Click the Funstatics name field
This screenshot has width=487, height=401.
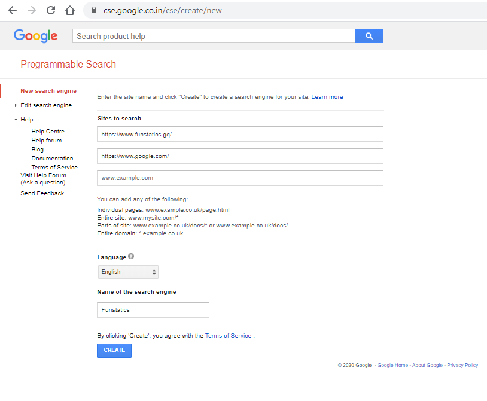click(x=153, y=310)
